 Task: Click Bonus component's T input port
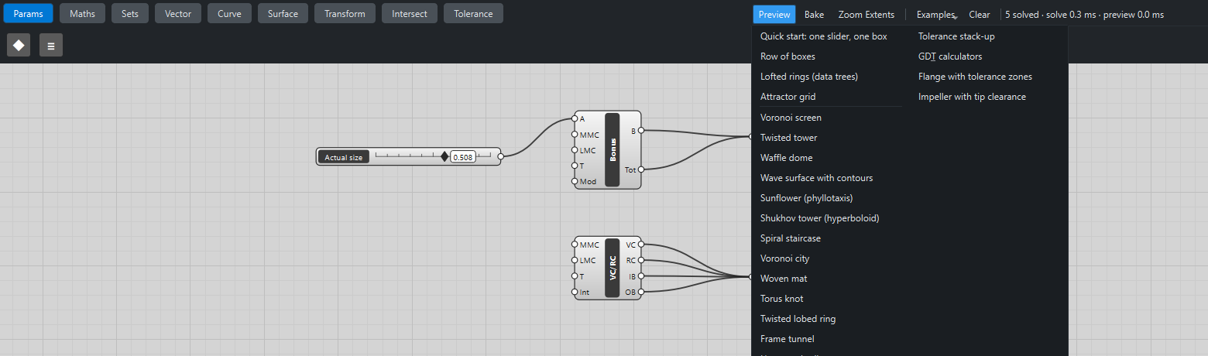tap(575, 166)
